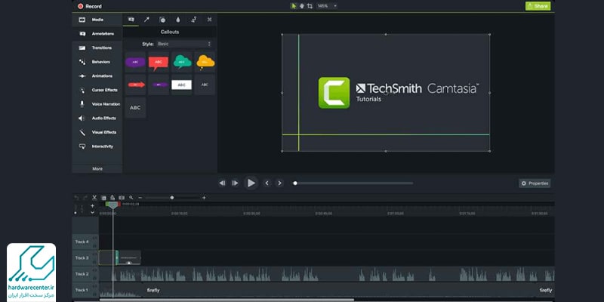Image resolution: width=604 pixels, height=302 pixels.
Task: Click the timeline playhead marker
Action: [x=112, y=205]
